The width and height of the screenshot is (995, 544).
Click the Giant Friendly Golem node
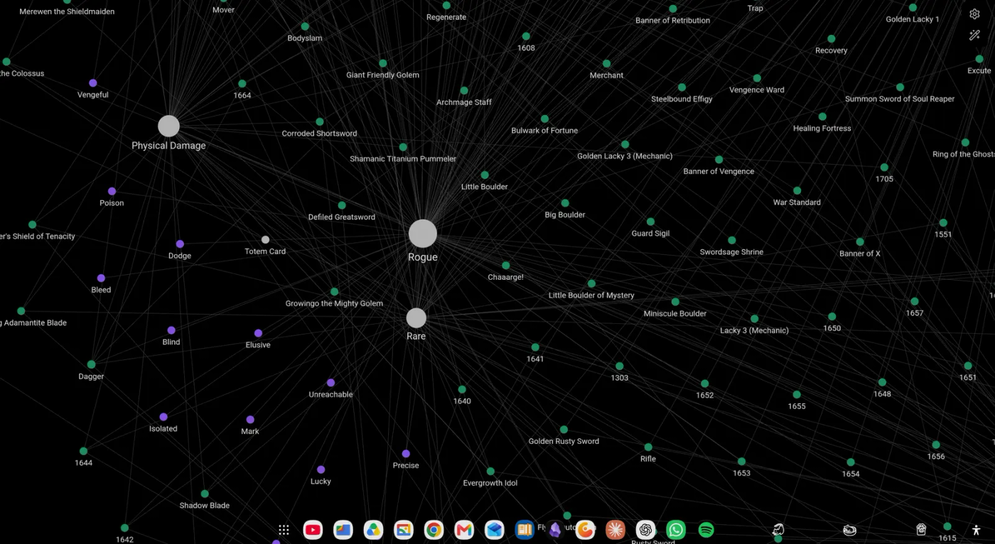point(383,63)
